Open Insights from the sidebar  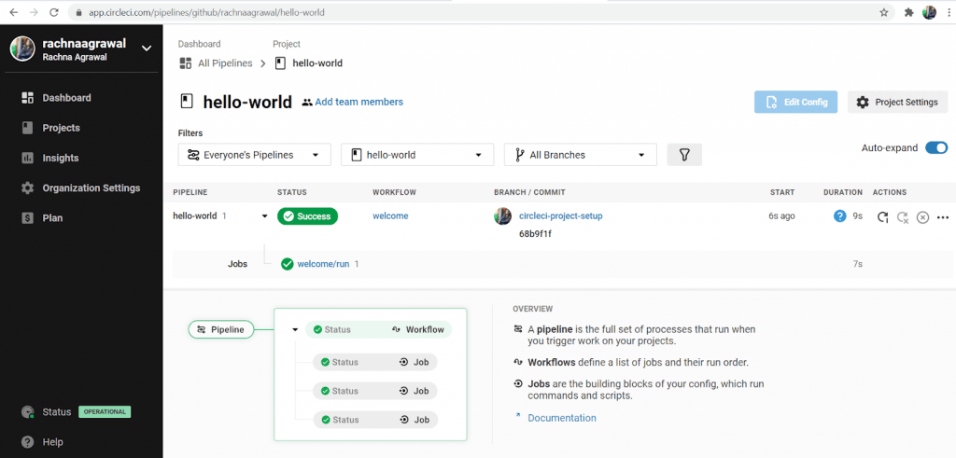tap(60, 158)
